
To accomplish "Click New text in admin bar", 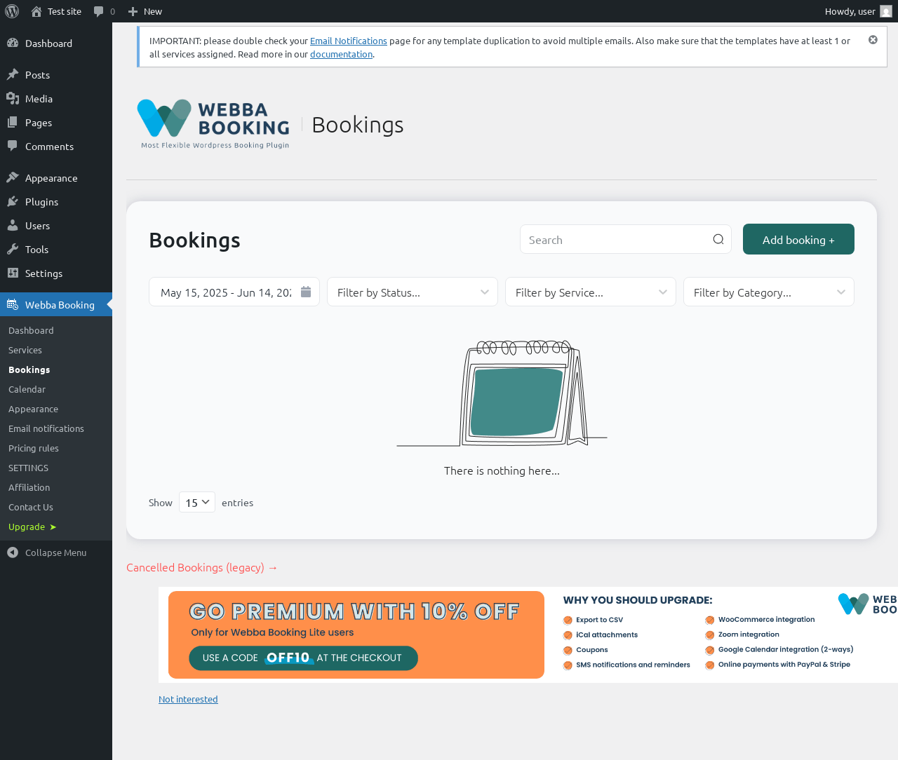I will 153,11.
